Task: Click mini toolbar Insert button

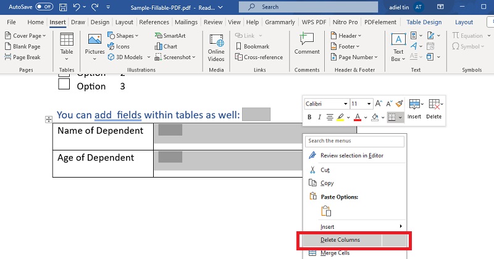Action: coord(414,109)
